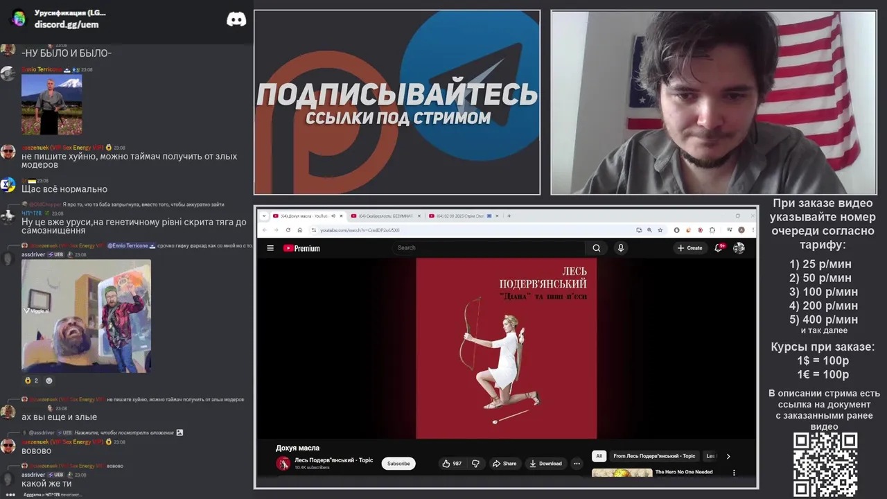Subscribe to Лесь Подерв'янський - Topic
The width and height of the screenshot is (887, 499).
tap(398, 464)
